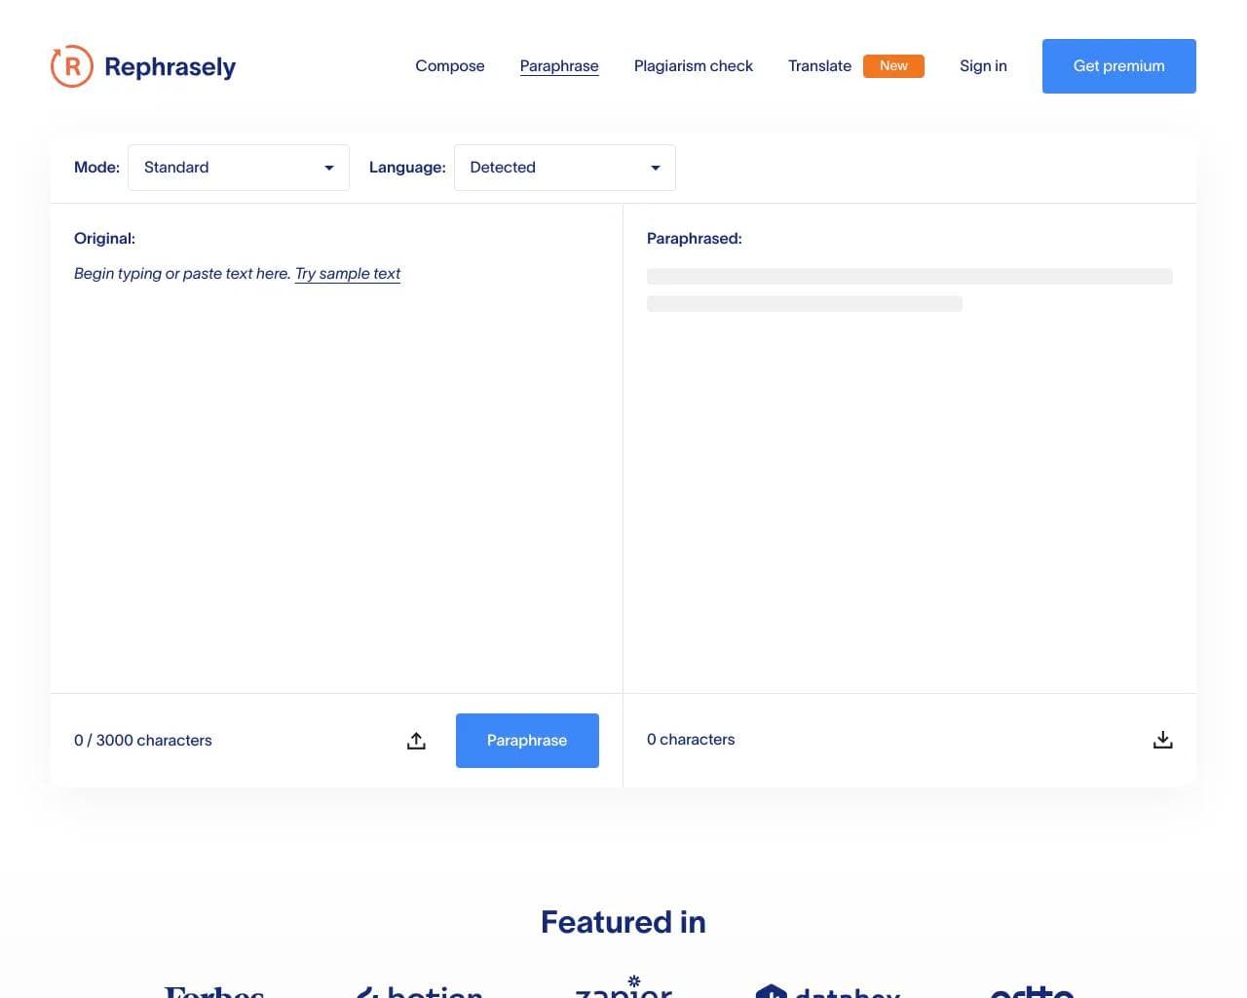
Task: Click the Try sample text link
Action: [x=348, y=274]
